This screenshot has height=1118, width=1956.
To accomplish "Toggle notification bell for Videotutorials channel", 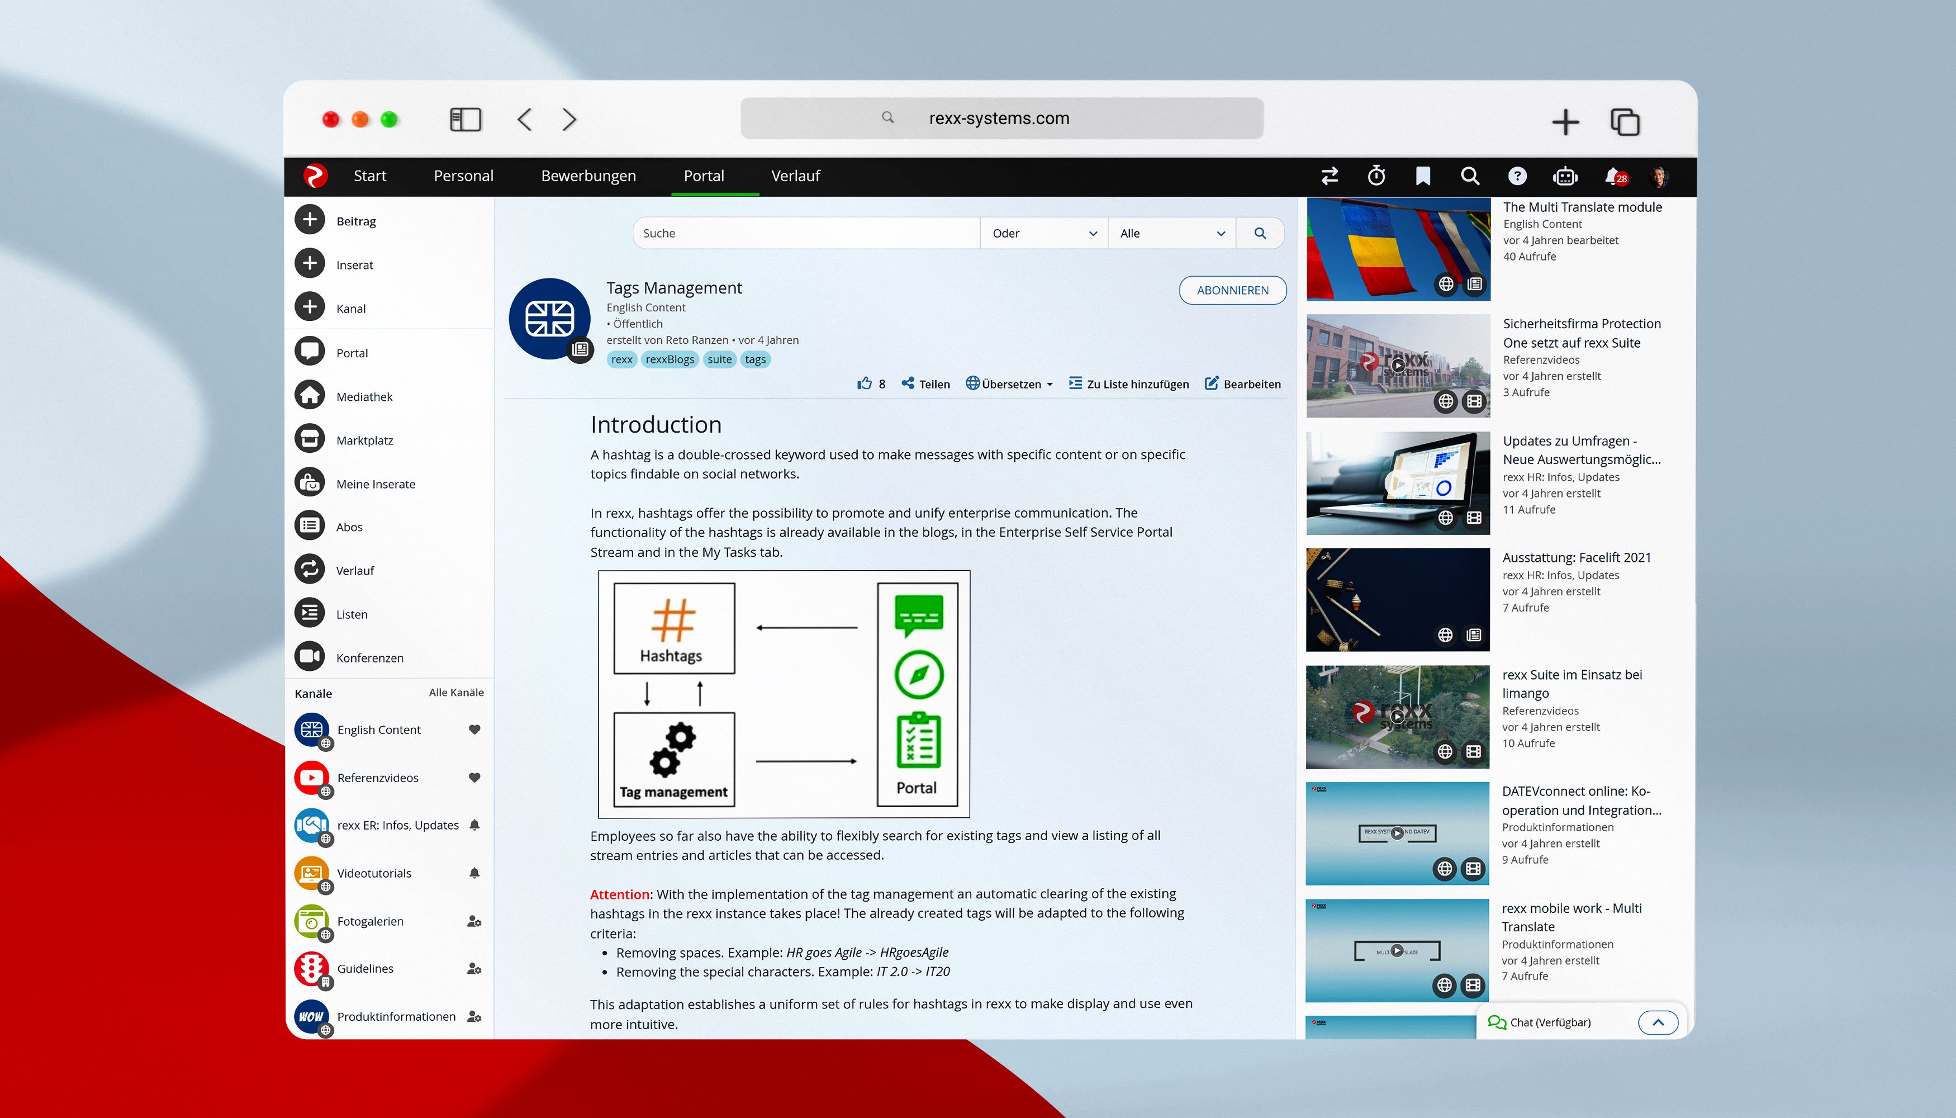I will [474, 873].
